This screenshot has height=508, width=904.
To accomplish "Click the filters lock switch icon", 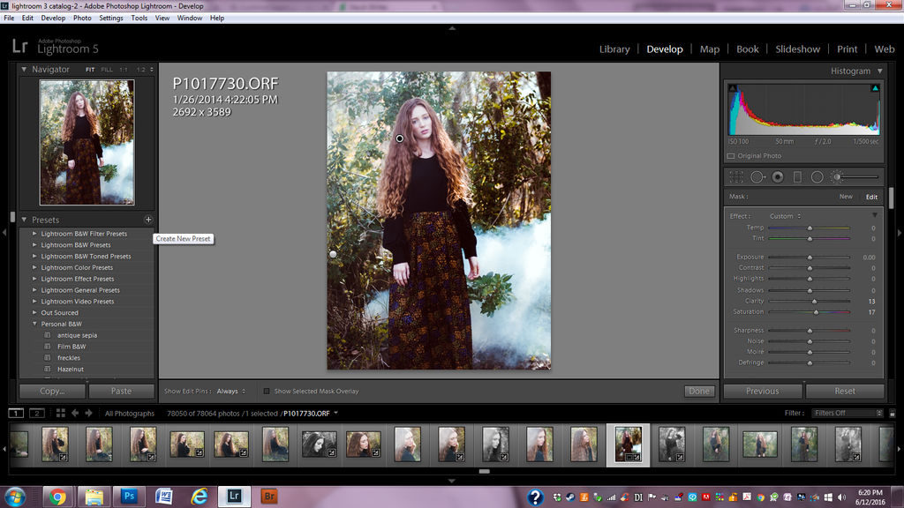I will click(x=892, y=413).
